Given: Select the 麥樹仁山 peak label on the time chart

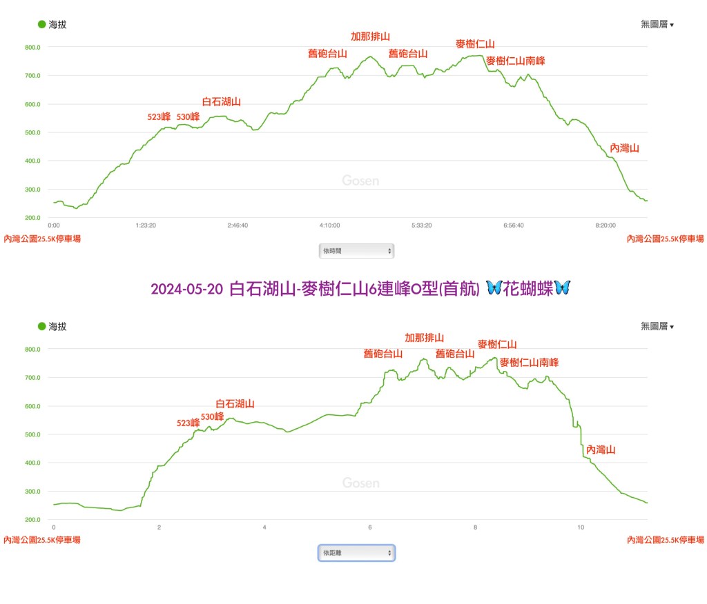Looking at the screenshot, I should (475, 43).
